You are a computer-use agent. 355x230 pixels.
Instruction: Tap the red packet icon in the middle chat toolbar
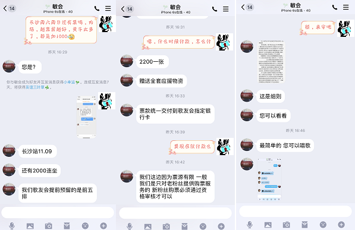(x=184, y=226)
